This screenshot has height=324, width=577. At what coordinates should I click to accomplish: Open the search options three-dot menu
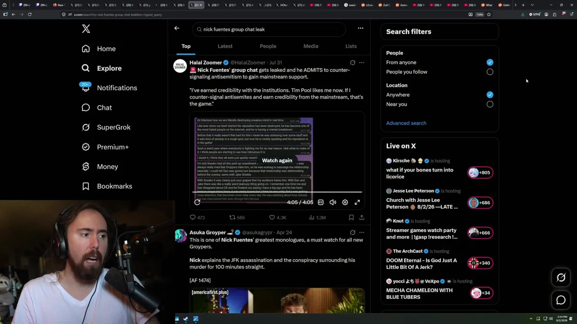(x=361, y=28)
